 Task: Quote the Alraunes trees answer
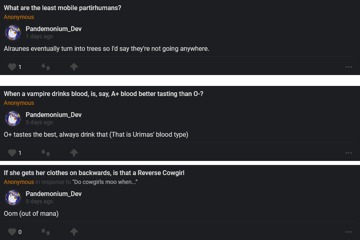46,67
